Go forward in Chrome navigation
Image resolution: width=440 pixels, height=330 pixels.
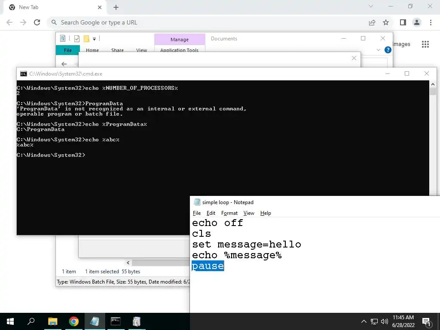[x=23, y=22]
